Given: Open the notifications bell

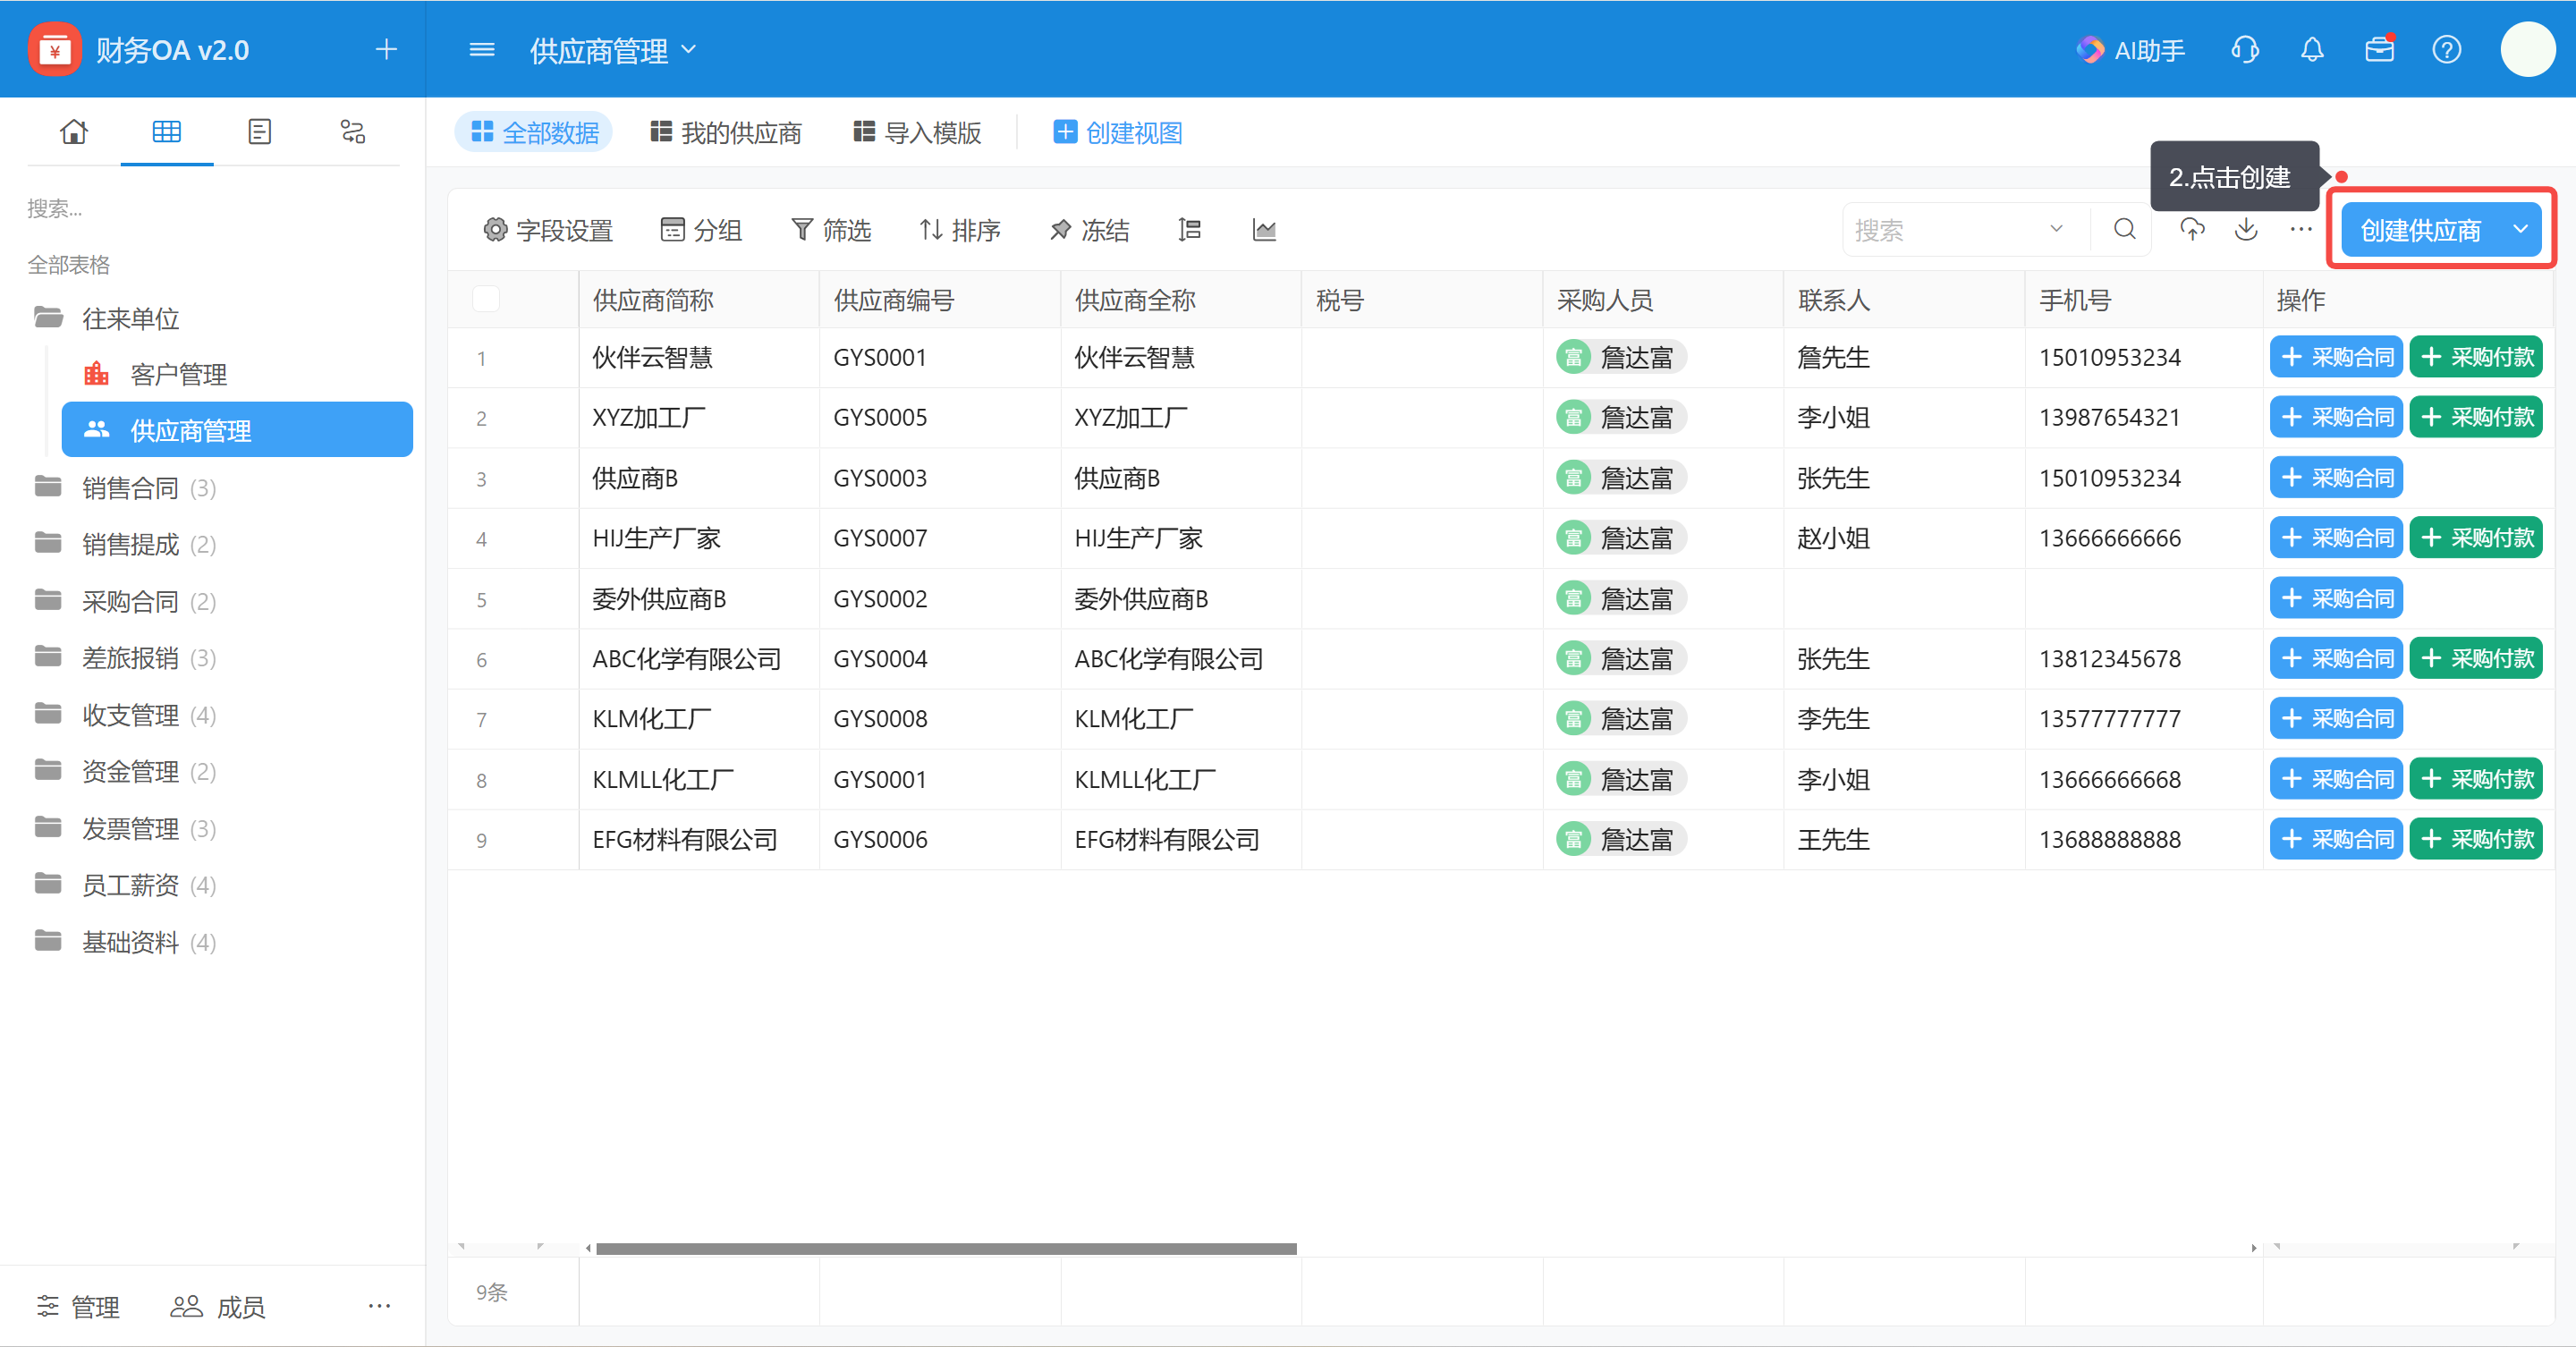Looking at the screenshot, I should click(2312, 49).
